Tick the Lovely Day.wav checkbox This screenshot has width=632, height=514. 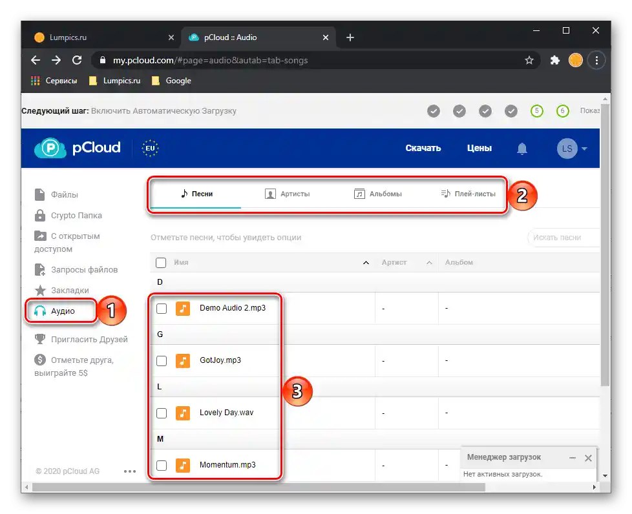(x=162, y=413)
